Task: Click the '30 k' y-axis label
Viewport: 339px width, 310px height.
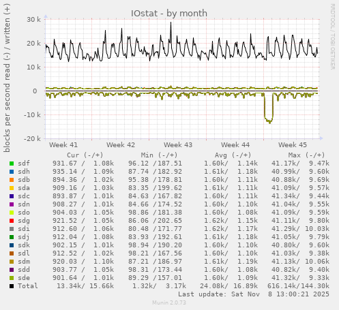Action: [33, 20]
